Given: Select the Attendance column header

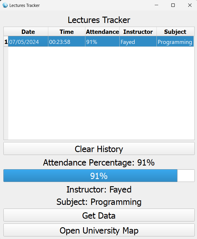Looking at the screenshot, I should 102,32.
